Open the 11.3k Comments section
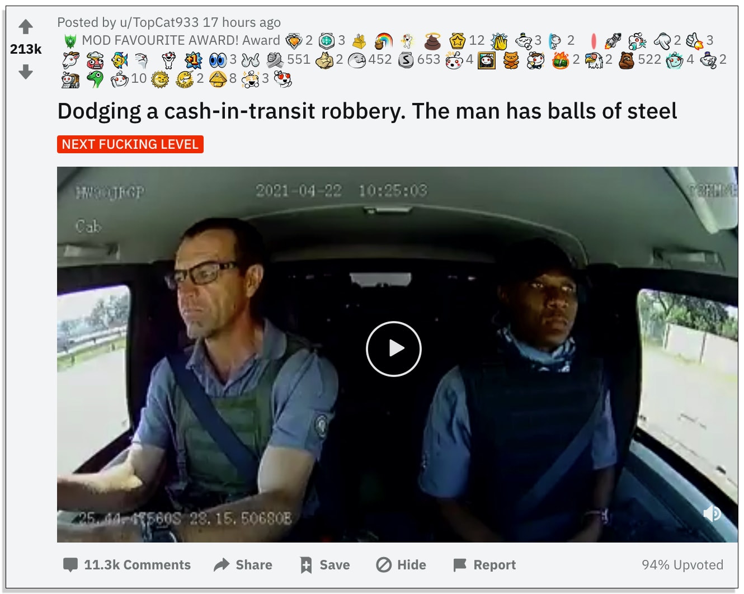744x594 pixels. click(x=127, y=565)
